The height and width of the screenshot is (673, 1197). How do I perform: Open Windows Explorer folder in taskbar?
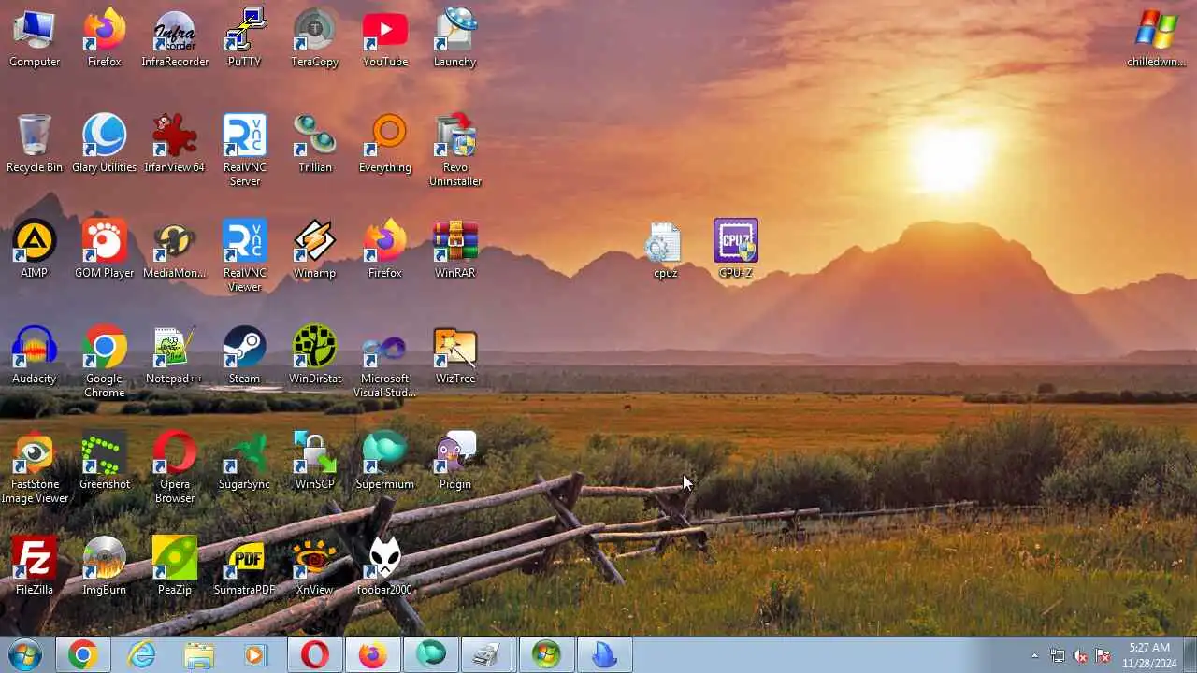pyautogui.click(x=199, y=655)
